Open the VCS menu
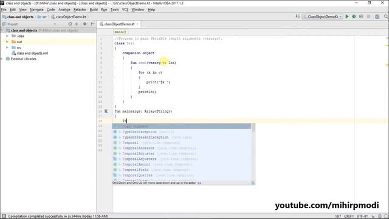 tap(125, 10)
